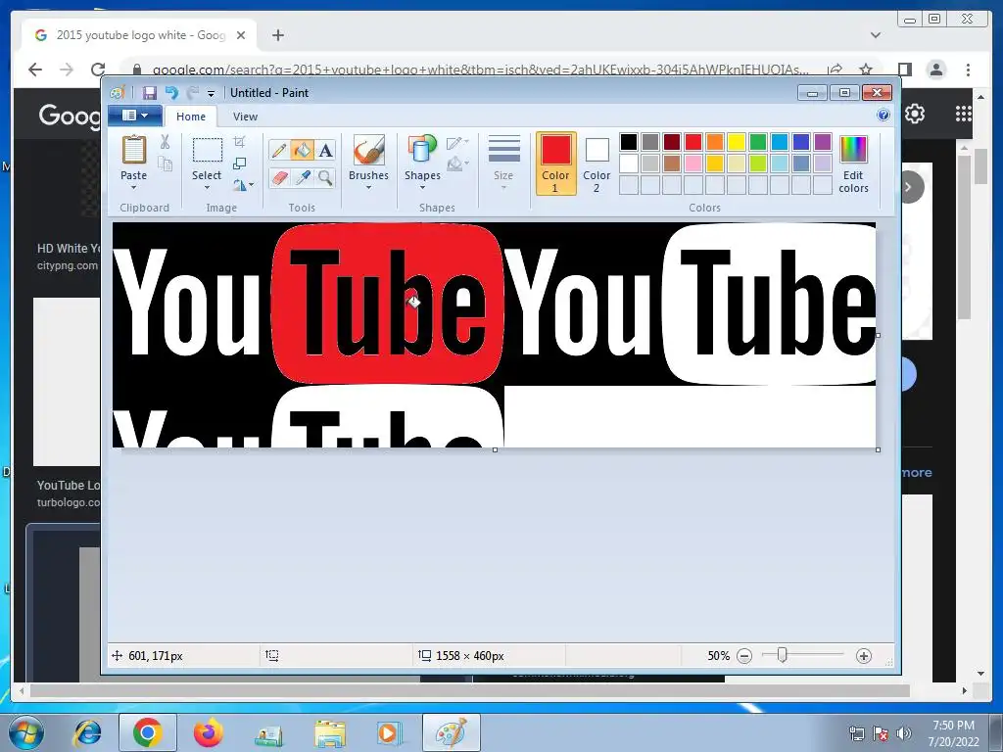Select the Eraser tool in Paint

coord(279,177)
